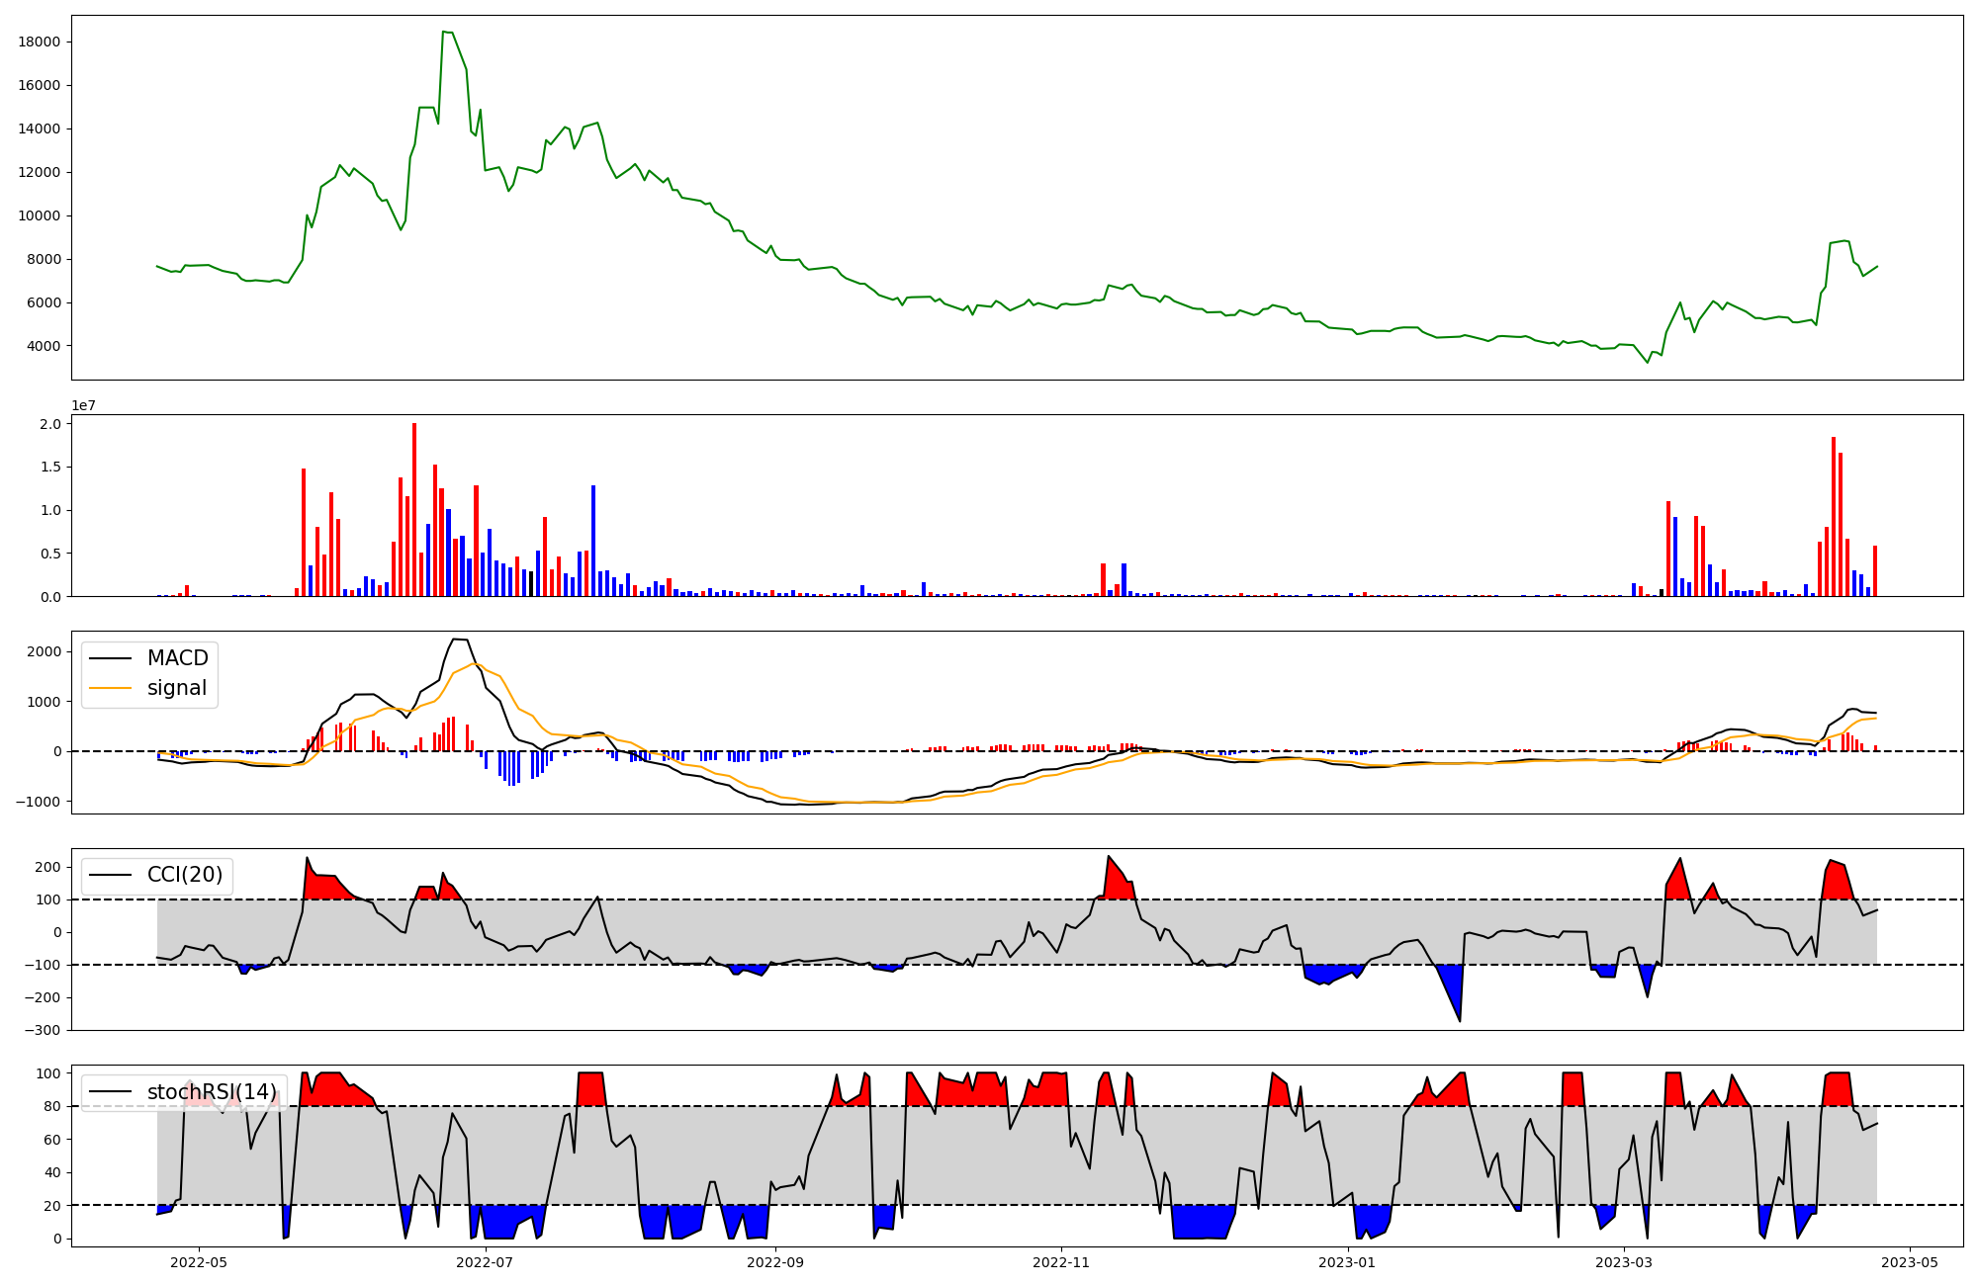Click the MACD legend entry

177,658
